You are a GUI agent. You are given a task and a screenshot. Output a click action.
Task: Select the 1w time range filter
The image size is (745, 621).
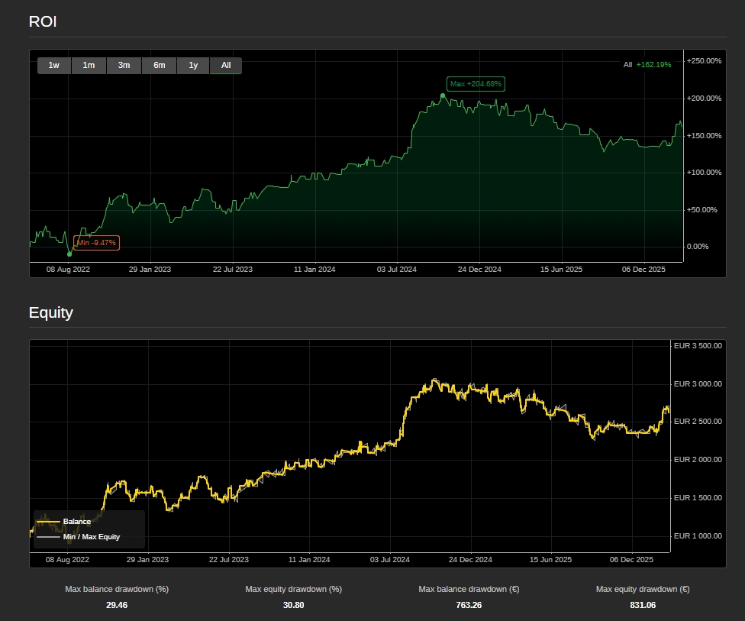click(x=53, y=66)
